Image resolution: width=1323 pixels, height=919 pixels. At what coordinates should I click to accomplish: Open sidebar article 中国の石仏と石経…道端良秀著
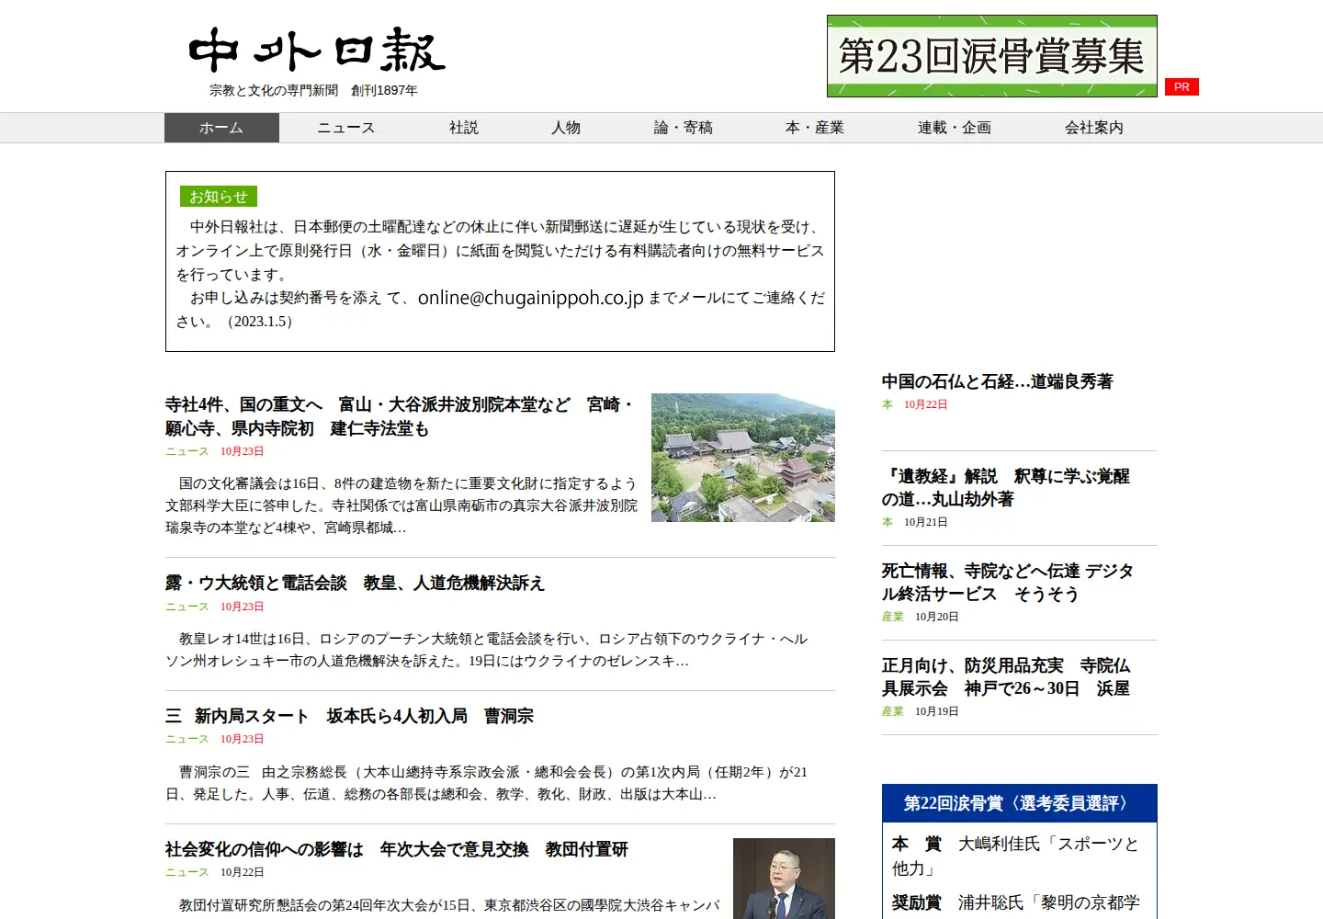pos(998,381)
